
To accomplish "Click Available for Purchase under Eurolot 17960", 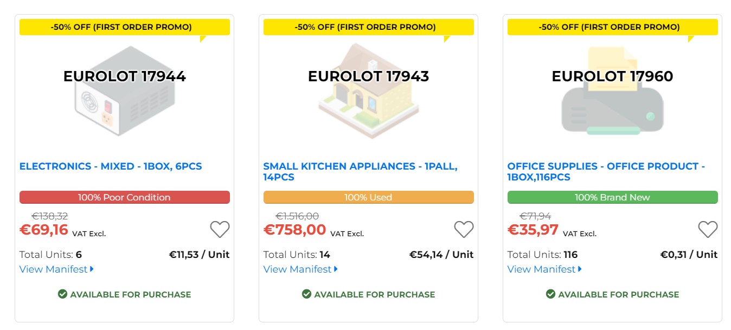I will click(x=618, y=295).
